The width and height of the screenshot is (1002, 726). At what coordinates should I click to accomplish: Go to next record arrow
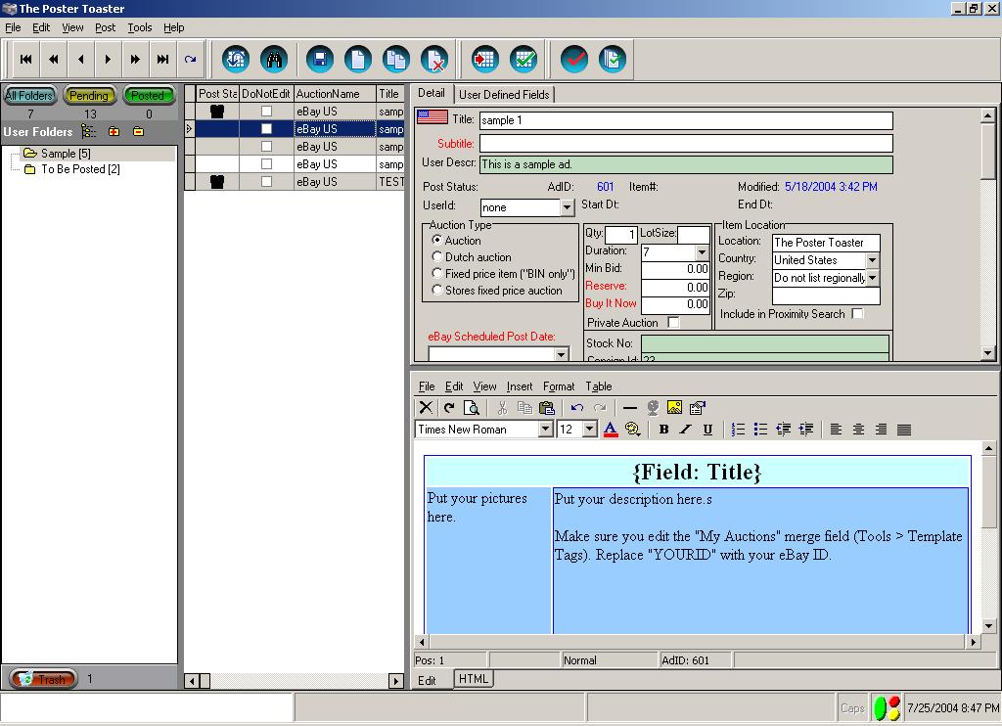108,60
